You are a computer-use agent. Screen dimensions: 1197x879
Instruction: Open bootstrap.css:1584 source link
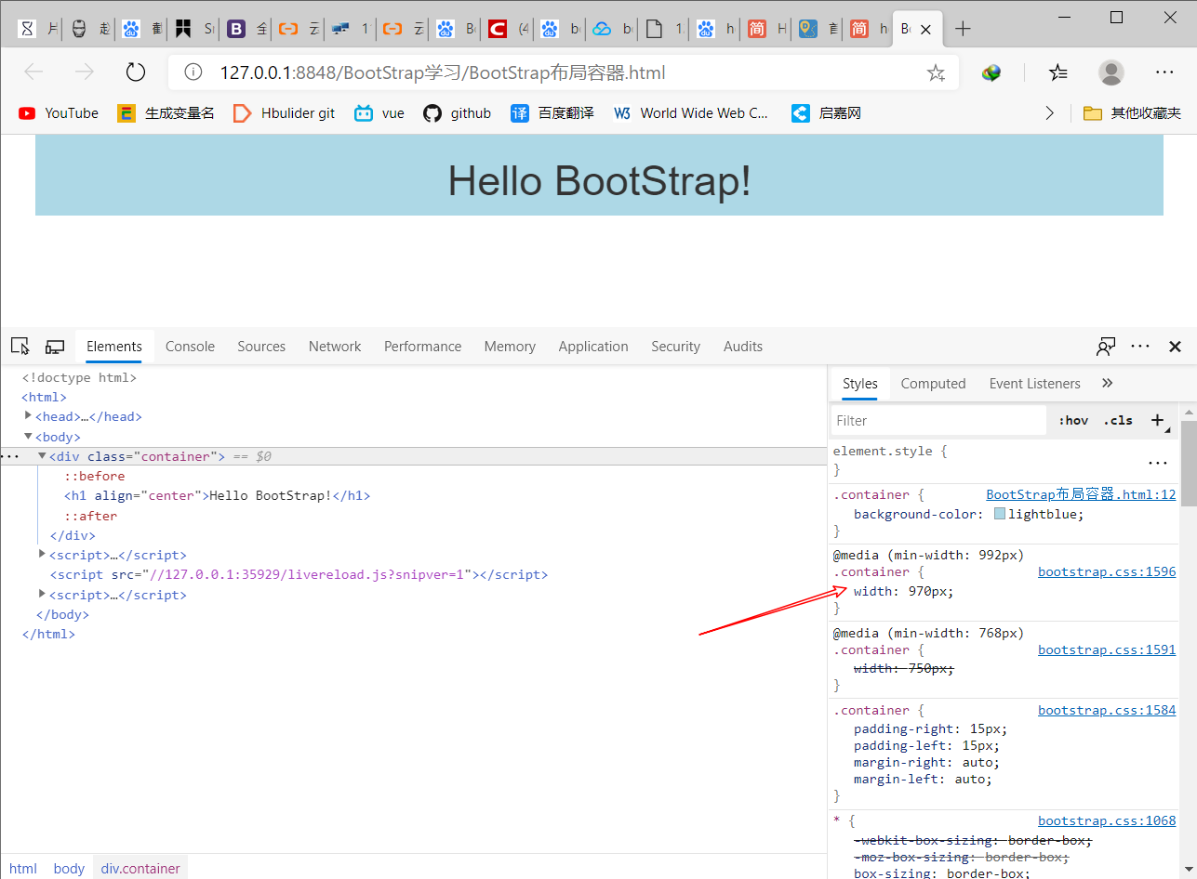point(1107,711)
